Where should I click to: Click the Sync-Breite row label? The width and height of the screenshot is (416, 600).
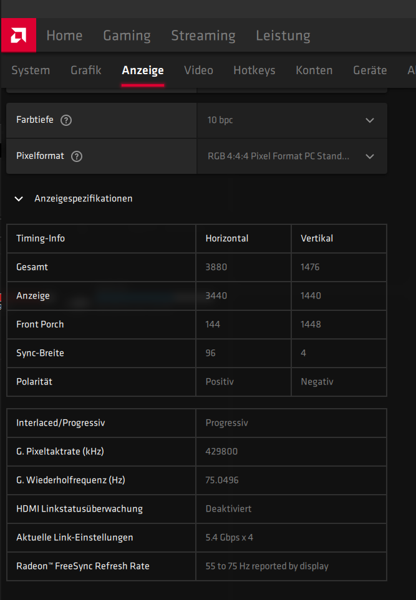[x=40, y=353]
